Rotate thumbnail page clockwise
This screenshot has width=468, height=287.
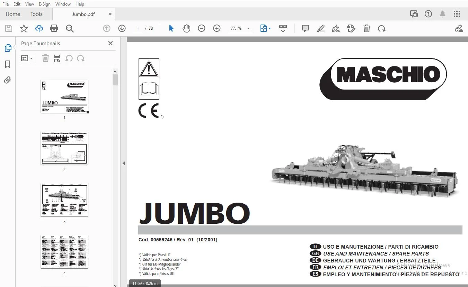[81, 58]
